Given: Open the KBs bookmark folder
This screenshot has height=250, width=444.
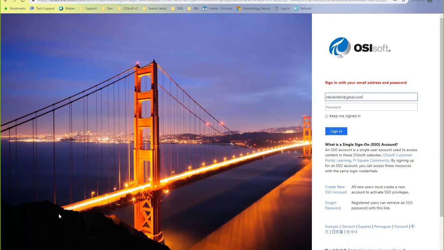Looking at the screenshot, I should [193, 8].
